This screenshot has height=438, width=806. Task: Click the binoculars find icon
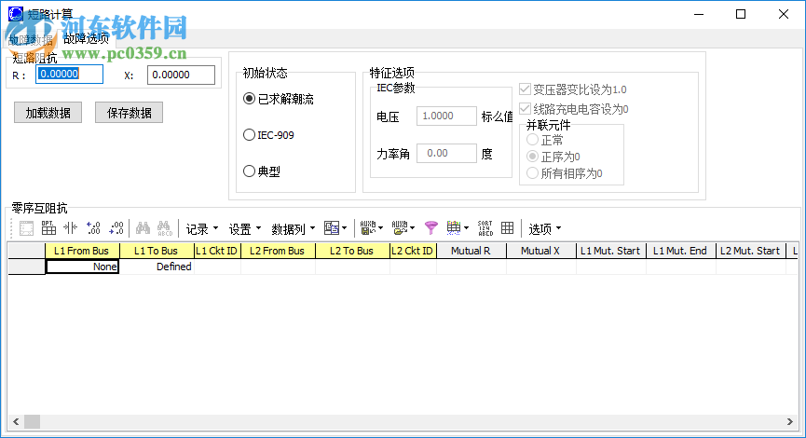coord(143,228)
